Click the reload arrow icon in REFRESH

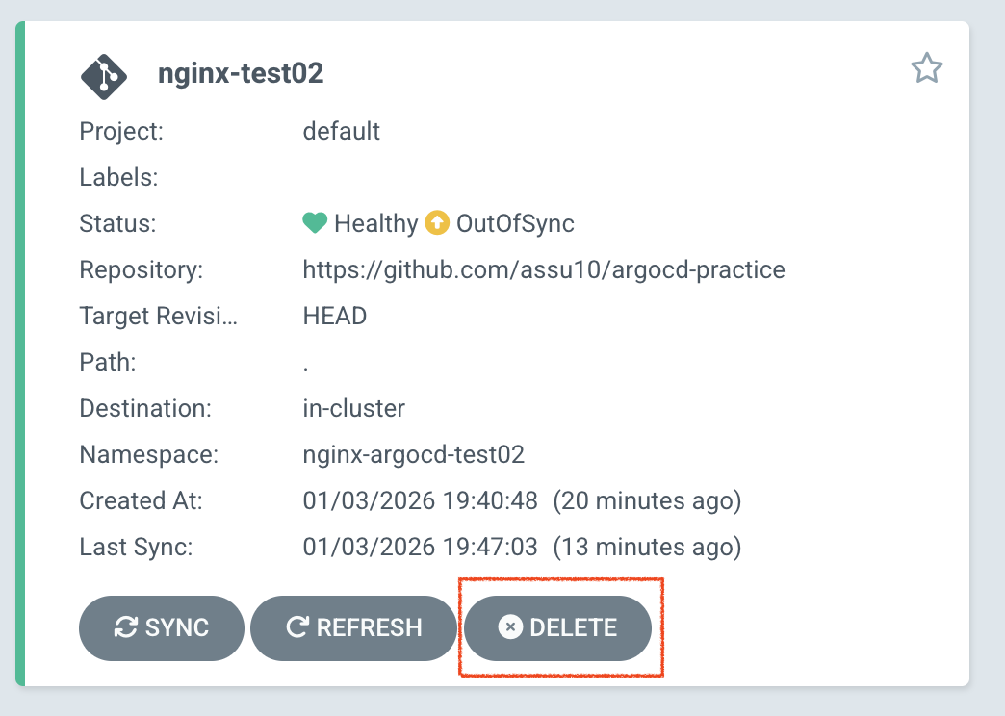296,628
